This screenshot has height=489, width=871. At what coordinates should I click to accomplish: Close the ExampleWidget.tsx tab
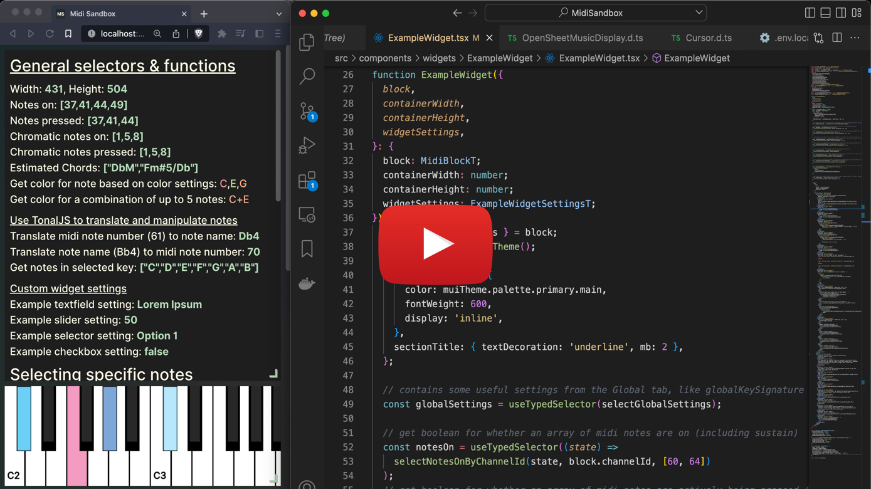489,38
